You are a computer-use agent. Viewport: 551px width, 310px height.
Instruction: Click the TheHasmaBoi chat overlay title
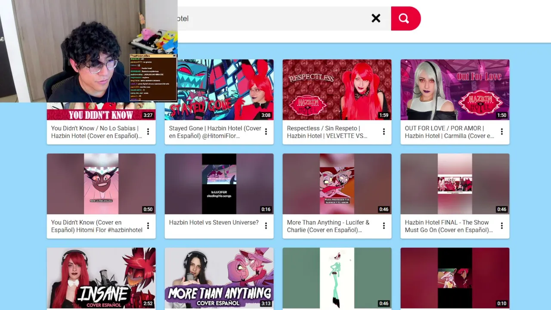pyautogui.click(x=140, y=56)
